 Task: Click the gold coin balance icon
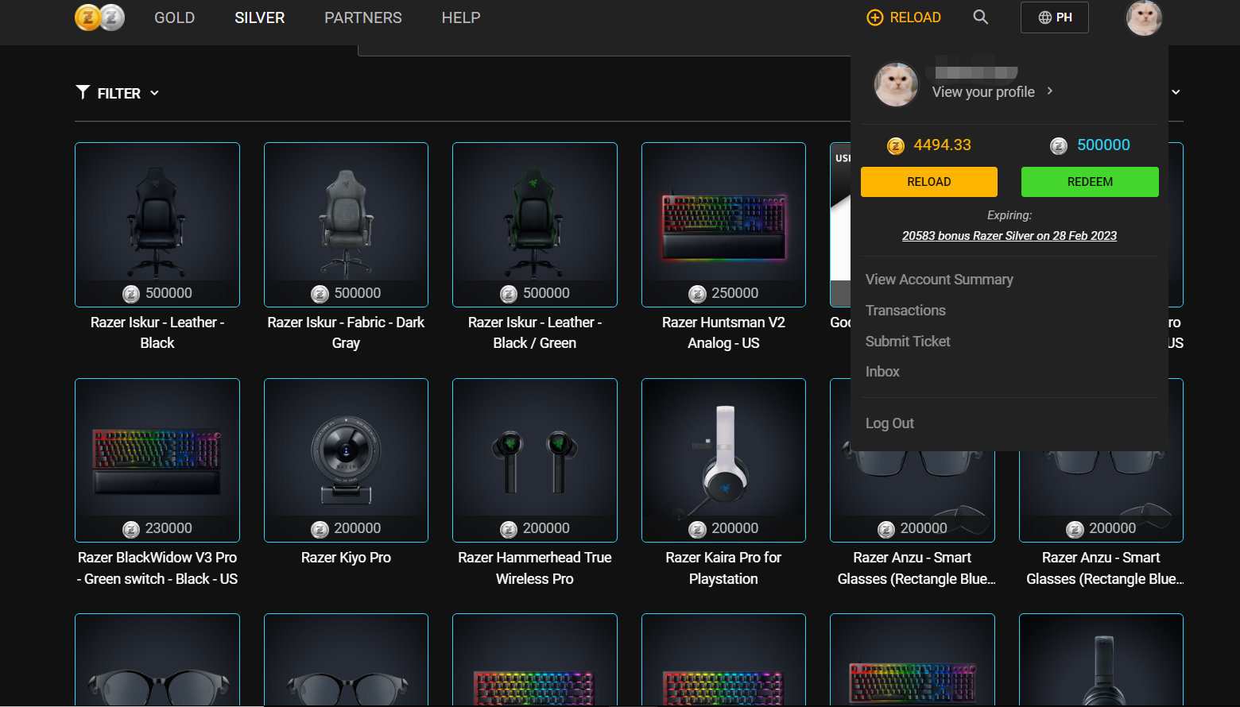click(x=896, y=145)
